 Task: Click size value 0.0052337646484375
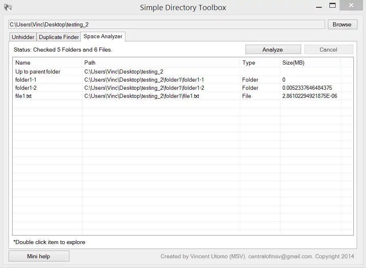[307, 88]
